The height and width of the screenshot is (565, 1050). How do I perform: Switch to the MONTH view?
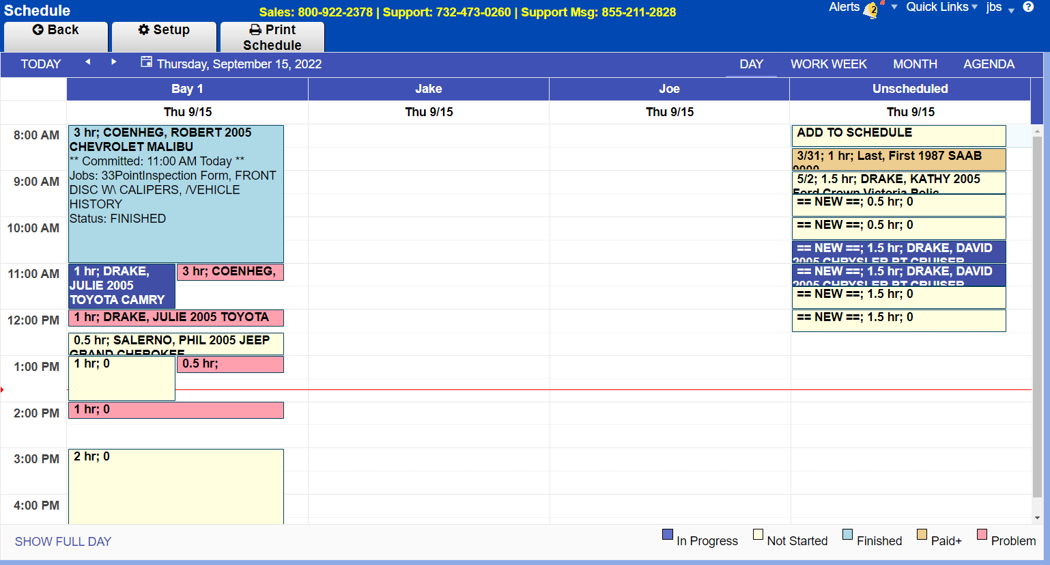tap(915, 64)
